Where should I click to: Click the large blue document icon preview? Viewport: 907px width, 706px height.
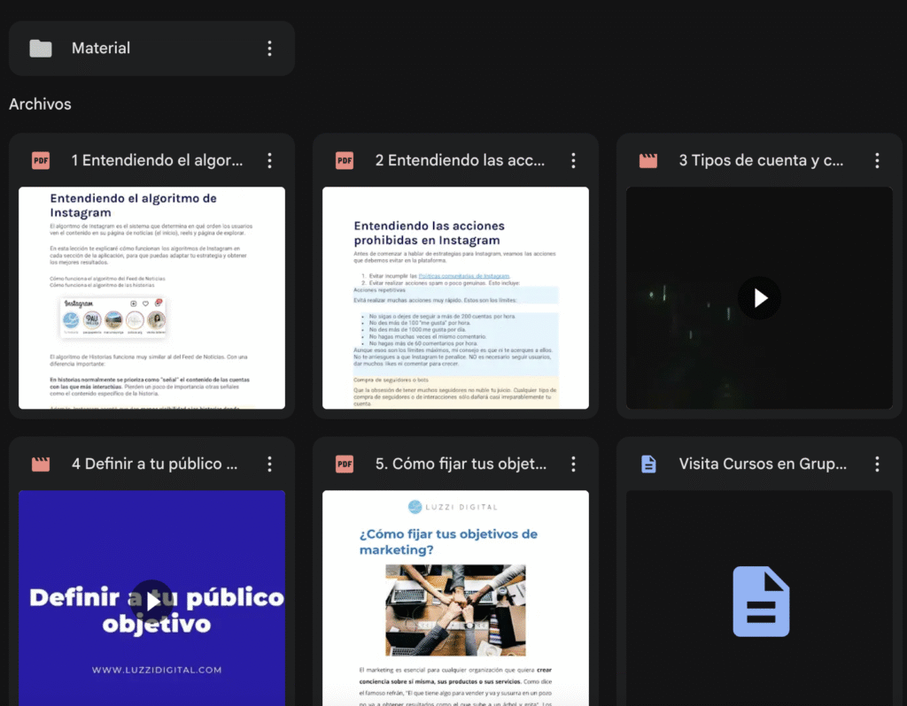(x=760, y=602)
